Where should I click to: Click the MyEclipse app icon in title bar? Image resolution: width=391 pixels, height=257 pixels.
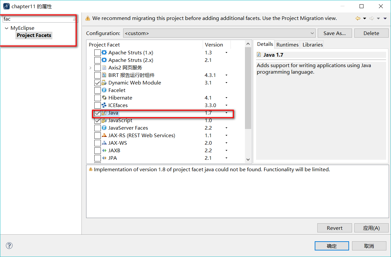6,6
